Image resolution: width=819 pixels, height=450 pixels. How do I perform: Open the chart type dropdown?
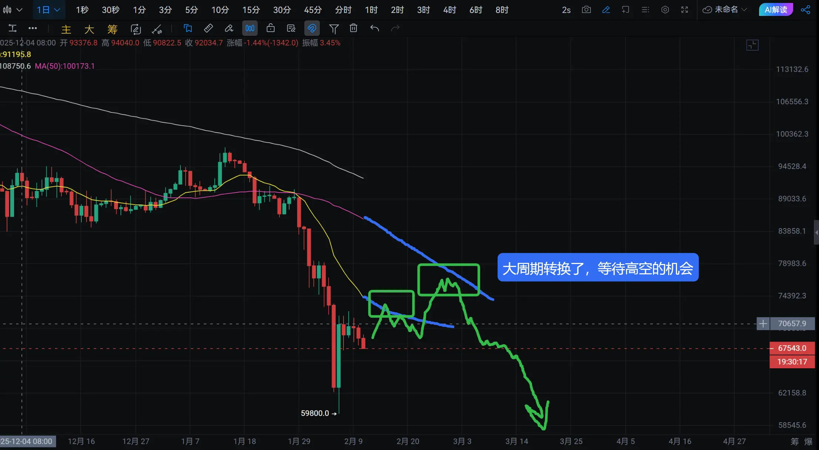click(12, 10)
